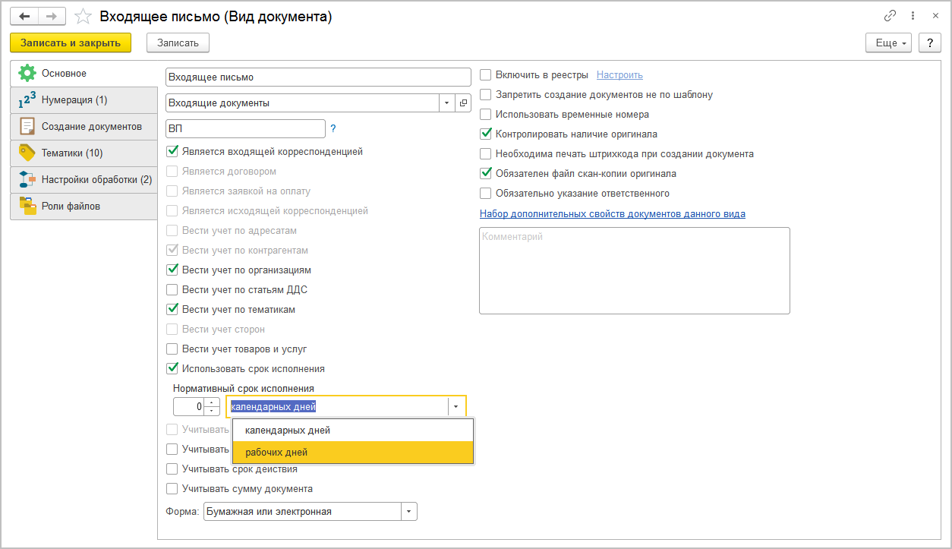Click the back navigation arrow
Image resolution: width=952 pixels, height=549 pixels.
point(24,16)
